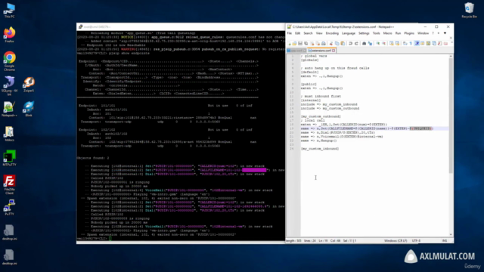Toggle INS mode in Notepad++ status bar
This screenshot has height=272, width=484.
445,240
